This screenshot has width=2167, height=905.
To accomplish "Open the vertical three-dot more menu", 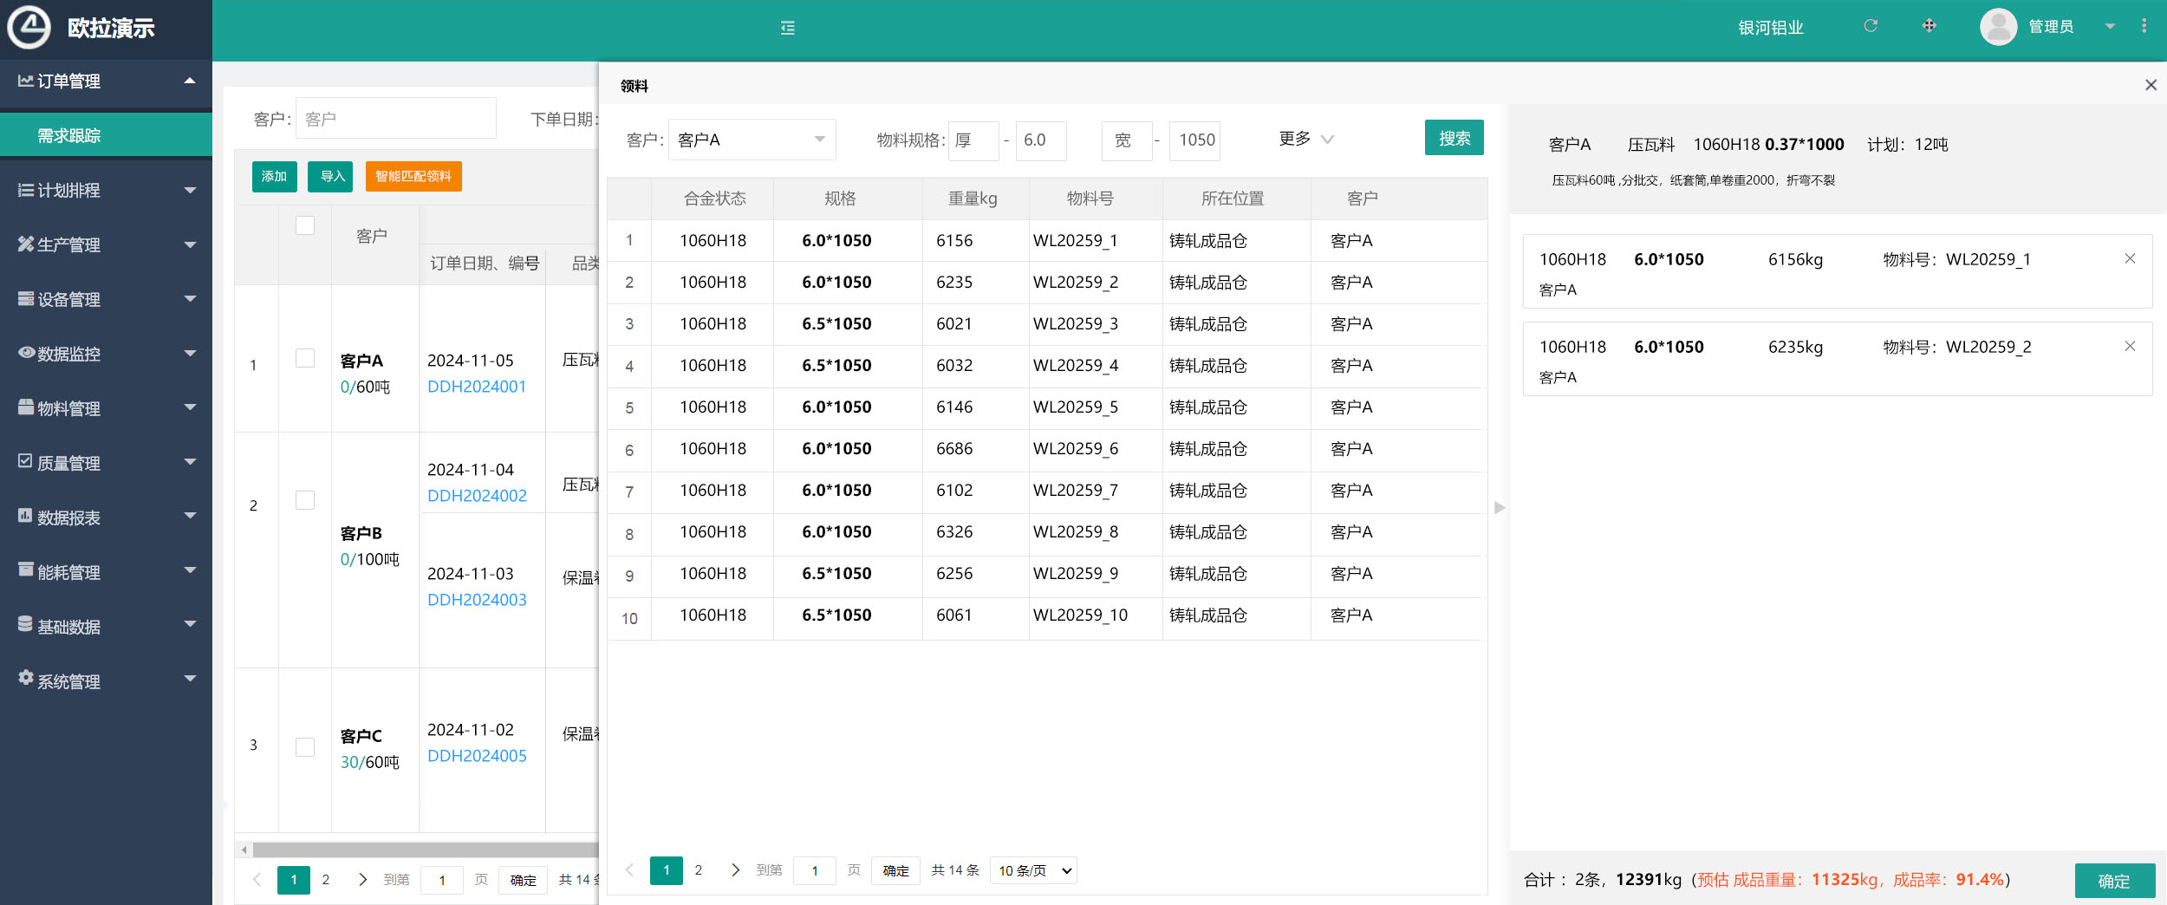I will 2144,26.
